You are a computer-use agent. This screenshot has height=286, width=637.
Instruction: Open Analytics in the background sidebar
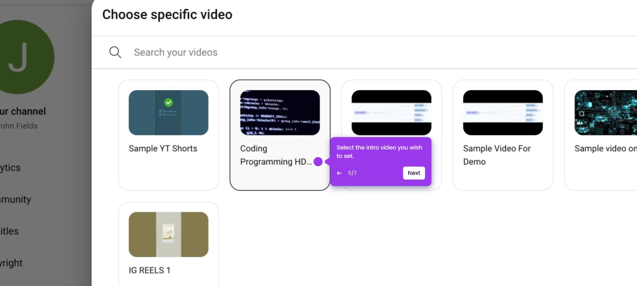10,168
